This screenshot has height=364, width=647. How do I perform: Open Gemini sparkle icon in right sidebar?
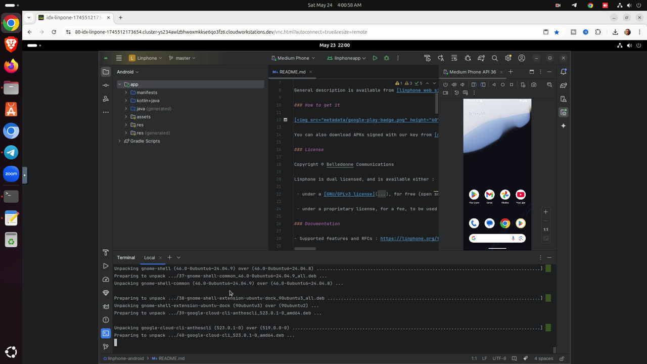[x=564, y=126]
